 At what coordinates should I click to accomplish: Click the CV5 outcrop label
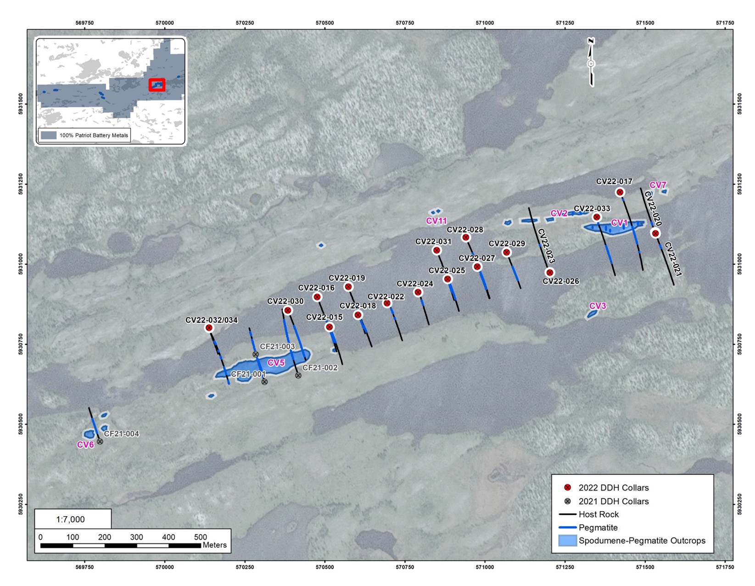(276, 363)
